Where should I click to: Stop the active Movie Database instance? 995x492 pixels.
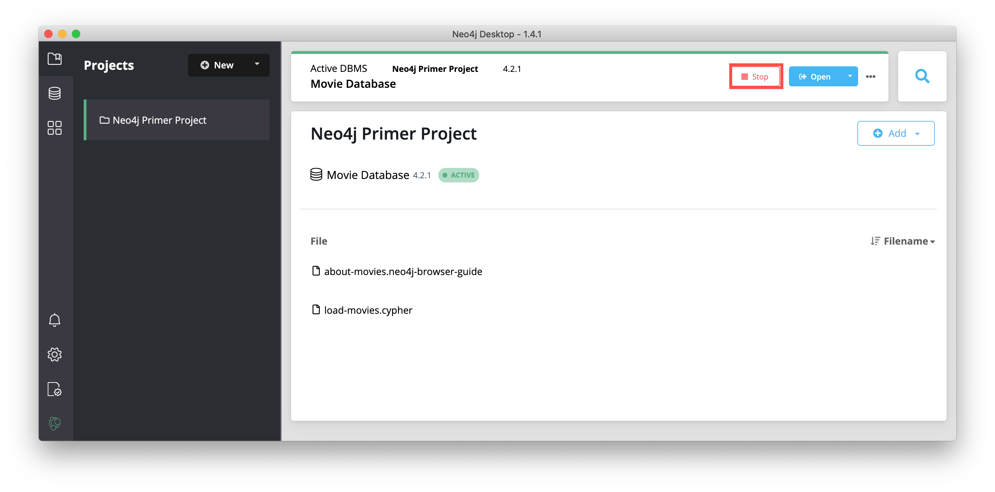758,76
